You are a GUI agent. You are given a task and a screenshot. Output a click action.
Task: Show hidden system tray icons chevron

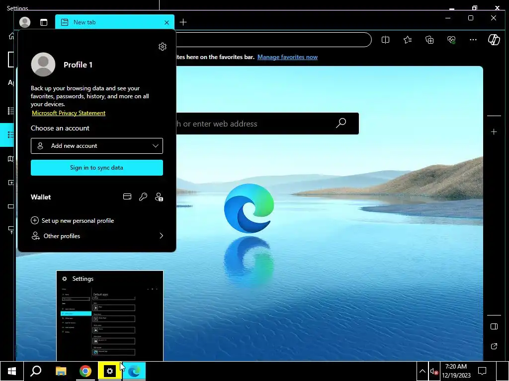pyautogui.click(x=423, y=371)
